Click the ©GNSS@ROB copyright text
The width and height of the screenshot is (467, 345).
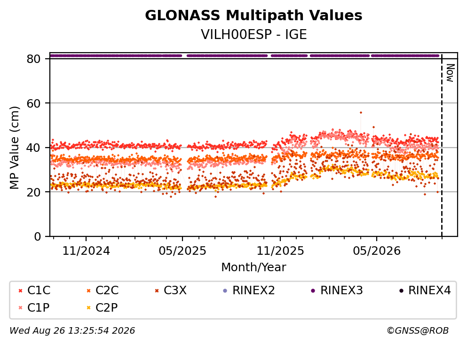coord(418,330)
